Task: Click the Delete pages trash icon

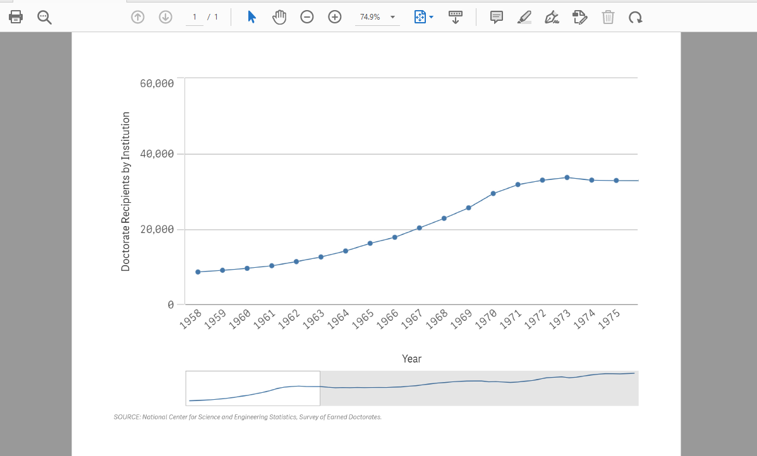Action: click(608, 17)
